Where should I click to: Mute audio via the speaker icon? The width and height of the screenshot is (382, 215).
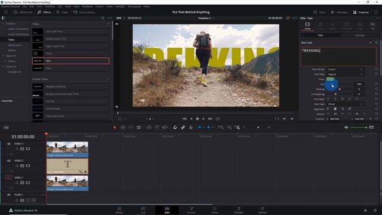(346, 127)
